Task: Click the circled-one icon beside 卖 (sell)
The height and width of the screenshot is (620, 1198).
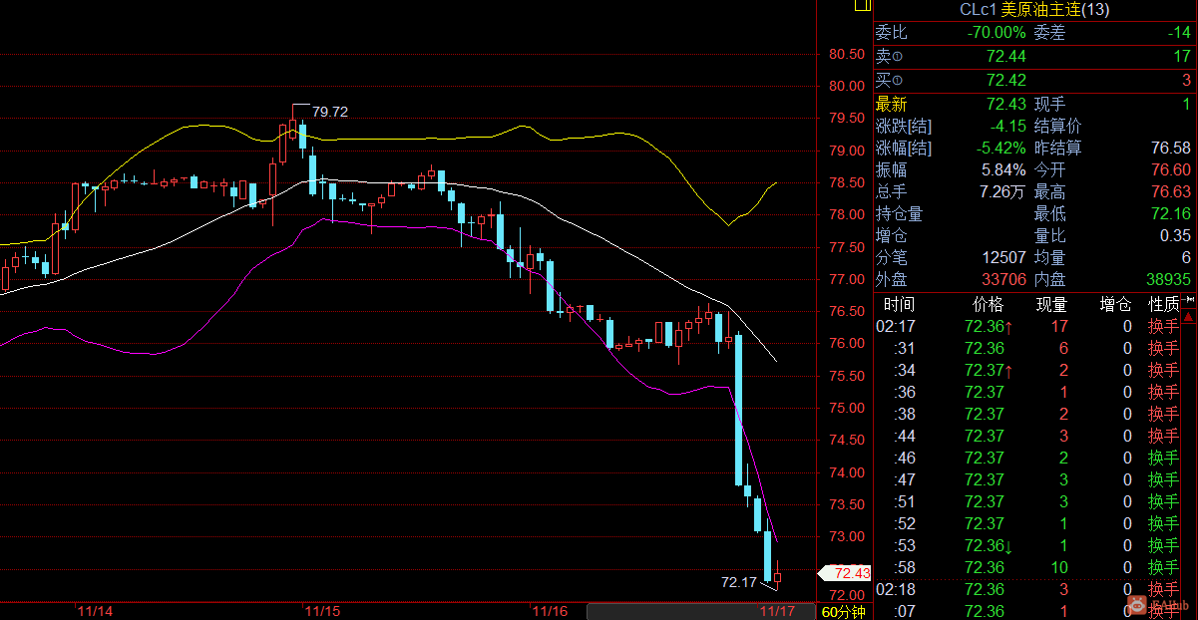Action: click(x=897, y=58)
